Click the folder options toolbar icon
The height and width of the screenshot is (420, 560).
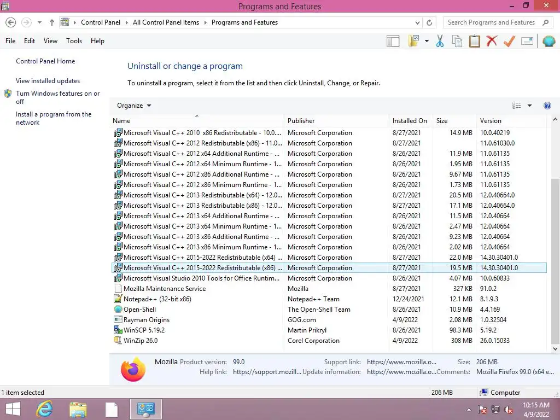[x=413, y=41]
